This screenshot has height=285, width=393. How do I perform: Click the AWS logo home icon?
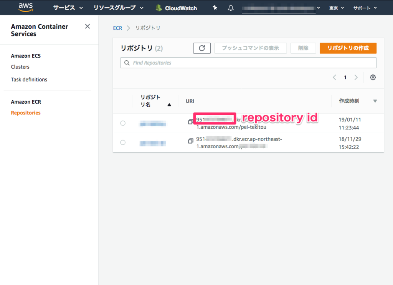tap(26, 8)
